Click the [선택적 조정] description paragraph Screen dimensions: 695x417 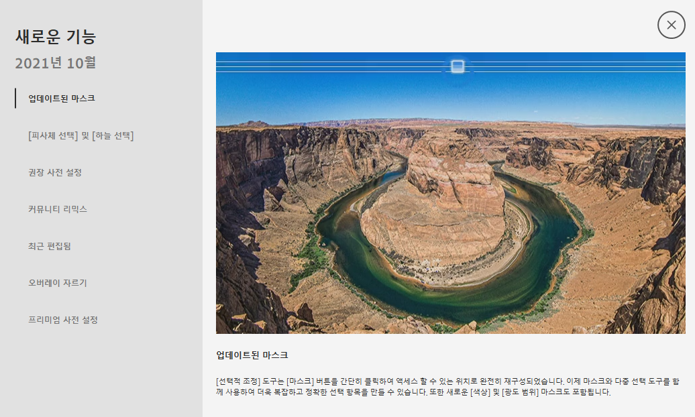pos(447,386)
